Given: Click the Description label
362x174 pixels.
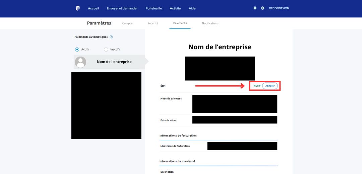Looking at the screenshot, I should pos(167,172).
